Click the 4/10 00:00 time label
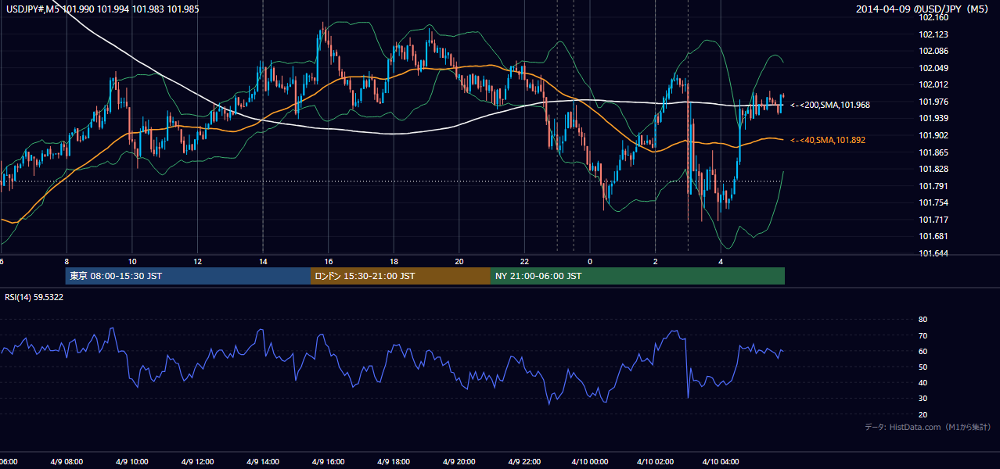 coord(589,461)
